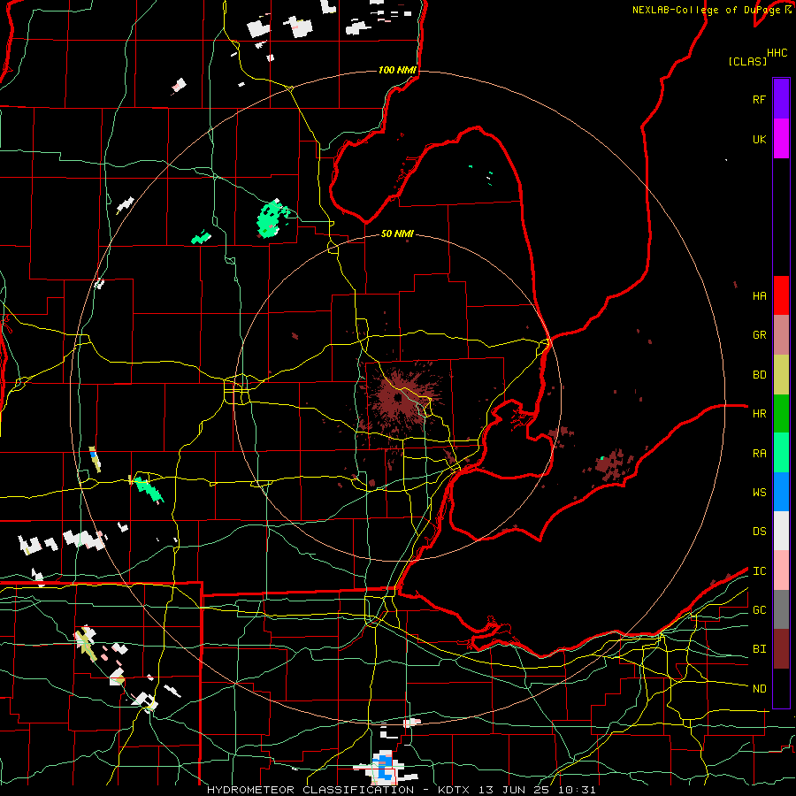Click the "KDTX" station identifier
Image resolution: width=796 pixels, height=796 pixels.
tap(455, 790)
